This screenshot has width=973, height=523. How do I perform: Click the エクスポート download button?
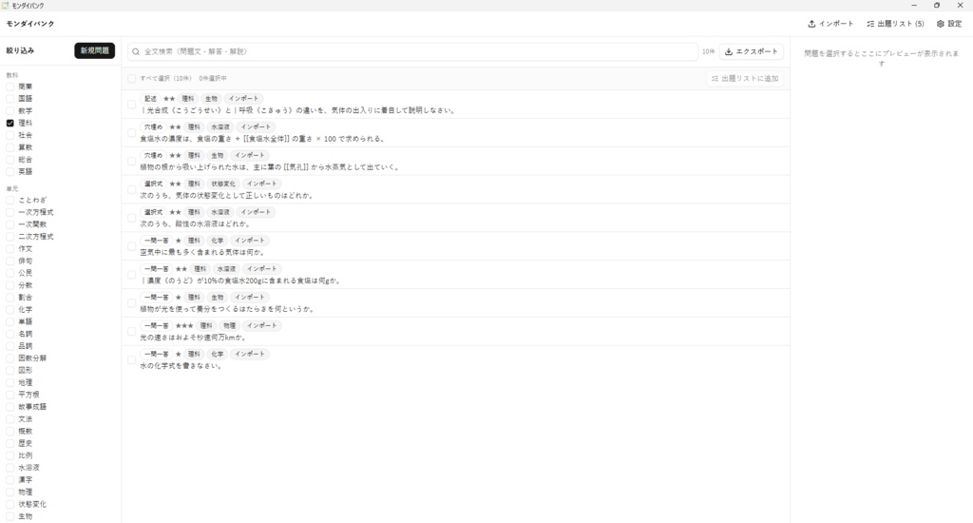(x=751, y=51)
